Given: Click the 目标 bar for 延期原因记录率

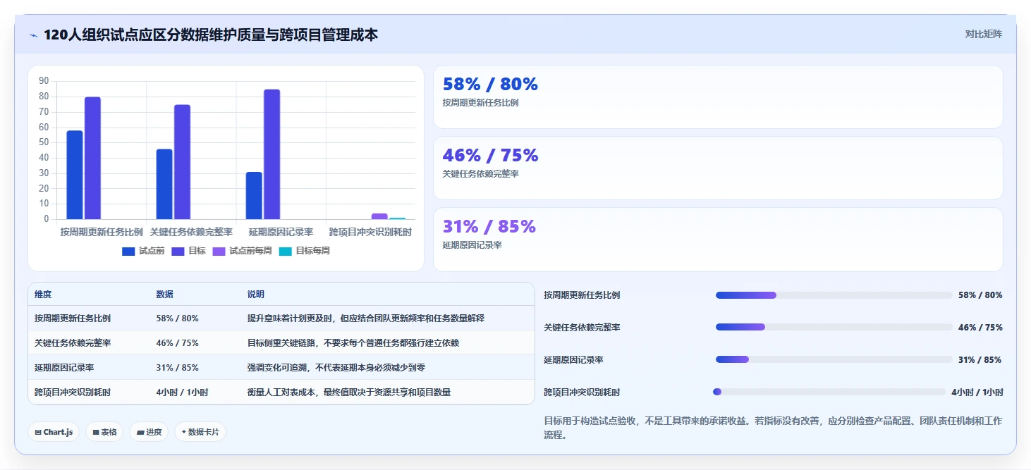Looking at the screenshot, I should 272,154.
